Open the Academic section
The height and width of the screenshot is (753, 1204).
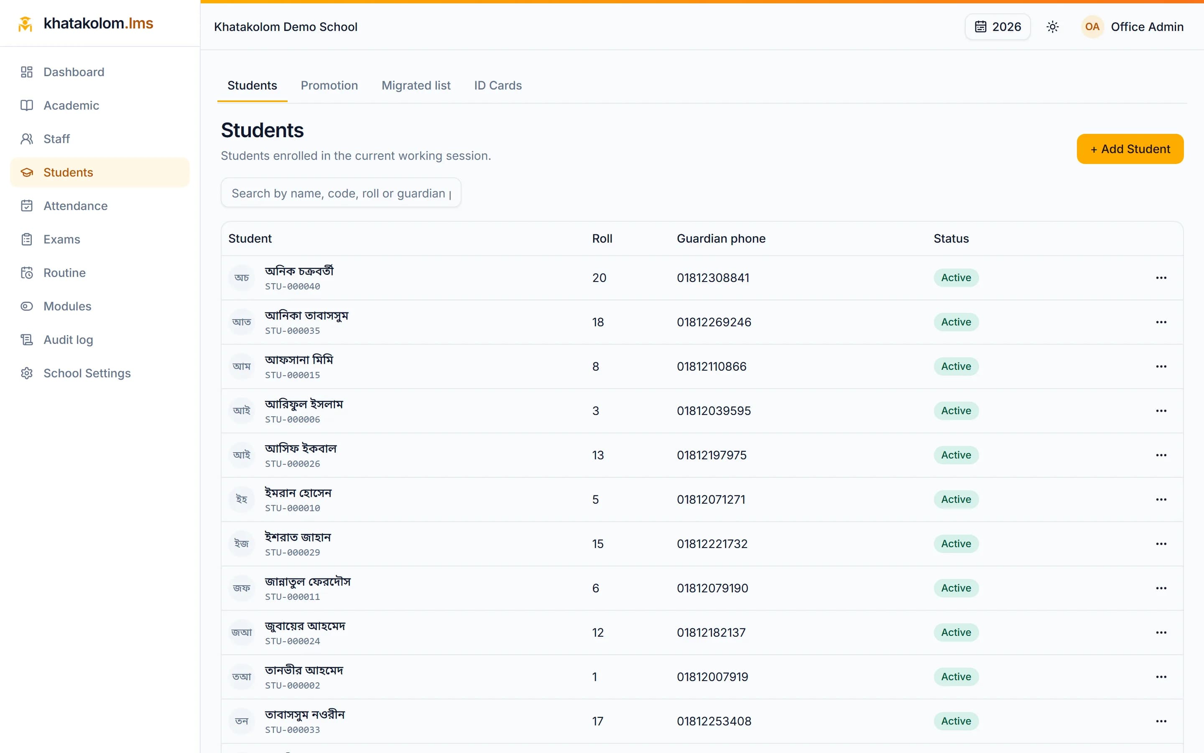pyautogui.click(x=99, y=105)
